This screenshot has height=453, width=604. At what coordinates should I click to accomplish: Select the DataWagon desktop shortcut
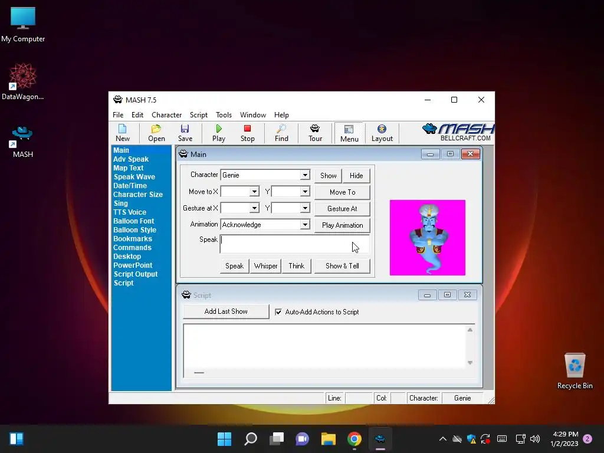pos(23,81)
